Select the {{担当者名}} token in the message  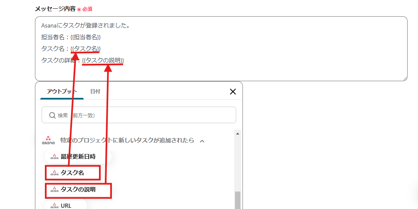tap(86, 37)
